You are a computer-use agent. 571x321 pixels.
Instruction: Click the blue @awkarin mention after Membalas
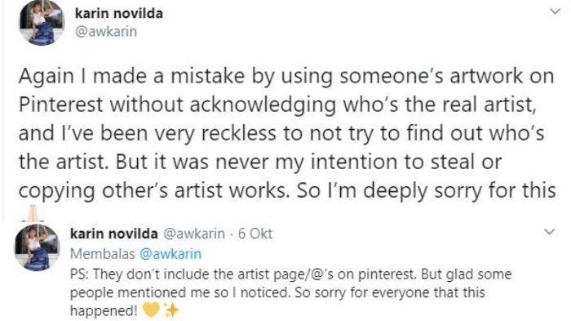pyautogui.click(x=170, y=253)
